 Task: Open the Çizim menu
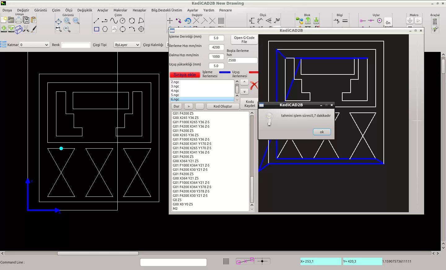(56, 10)
